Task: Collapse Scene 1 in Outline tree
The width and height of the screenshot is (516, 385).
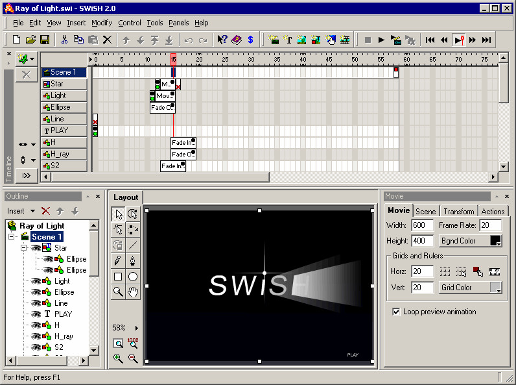Action: click(x=11, y=237)
